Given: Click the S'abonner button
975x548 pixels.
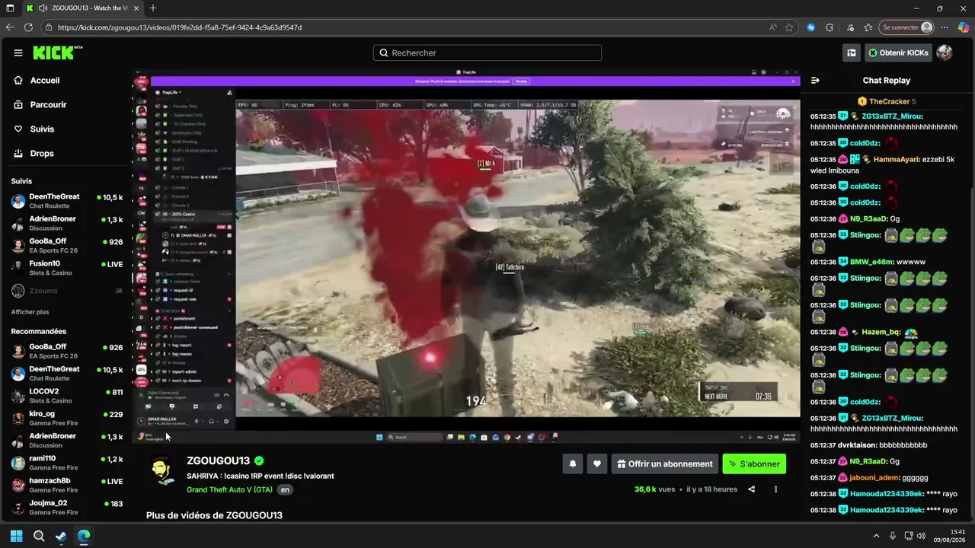Looking at the screenshot, I should click(754, 464).
